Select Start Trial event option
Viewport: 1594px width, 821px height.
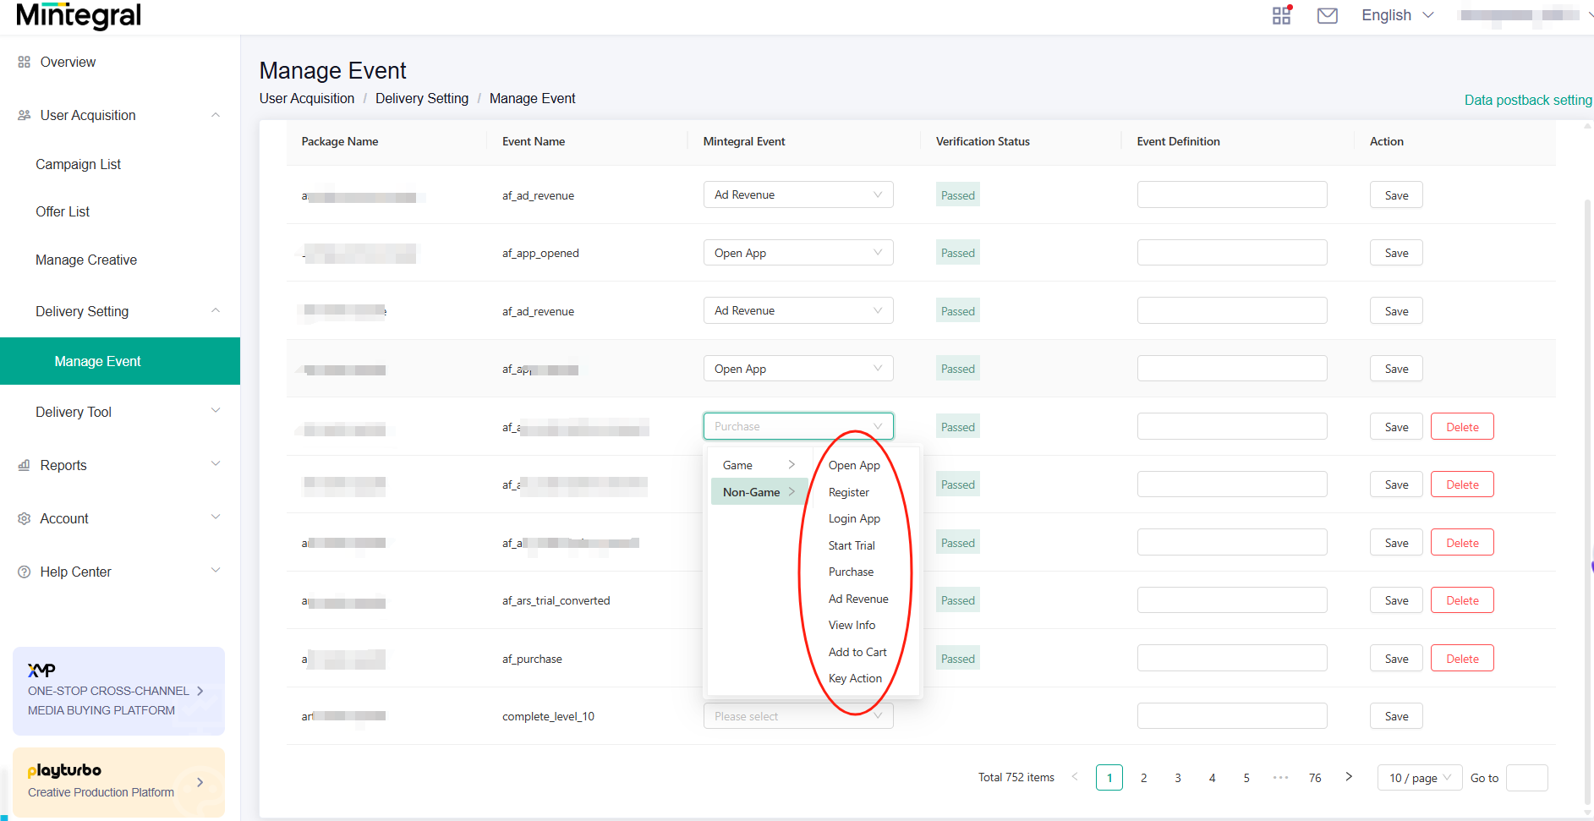(x=852, y=545)
